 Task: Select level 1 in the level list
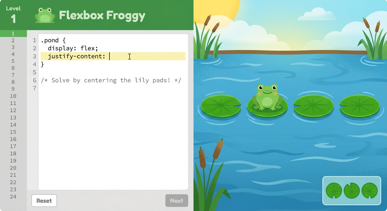pos(13,34)
